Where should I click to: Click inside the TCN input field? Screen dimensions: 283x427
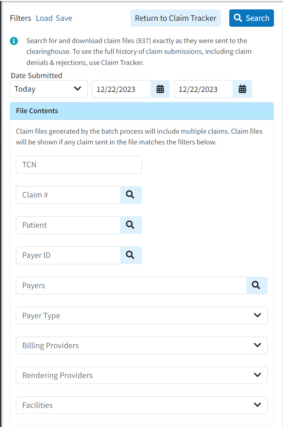tap(79, 165)
